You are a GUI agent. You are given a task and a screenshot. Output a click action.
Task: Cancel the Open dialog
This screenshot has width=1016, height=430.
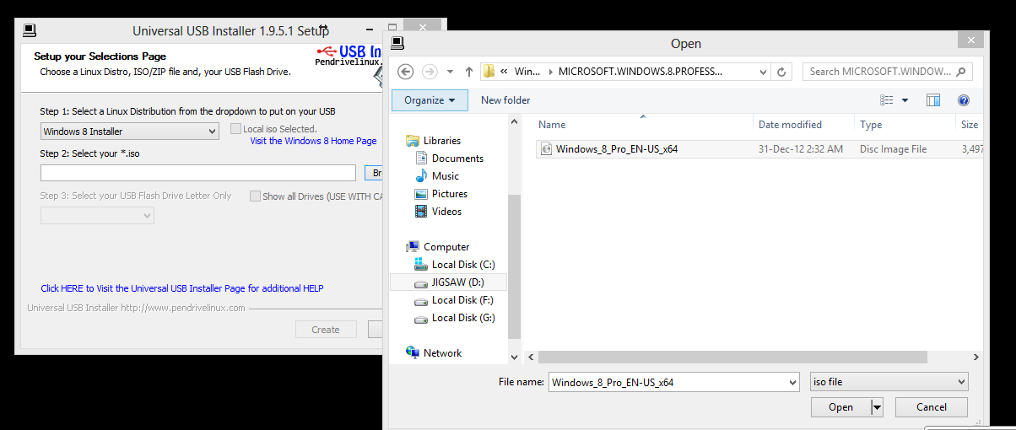click(932, 407)
